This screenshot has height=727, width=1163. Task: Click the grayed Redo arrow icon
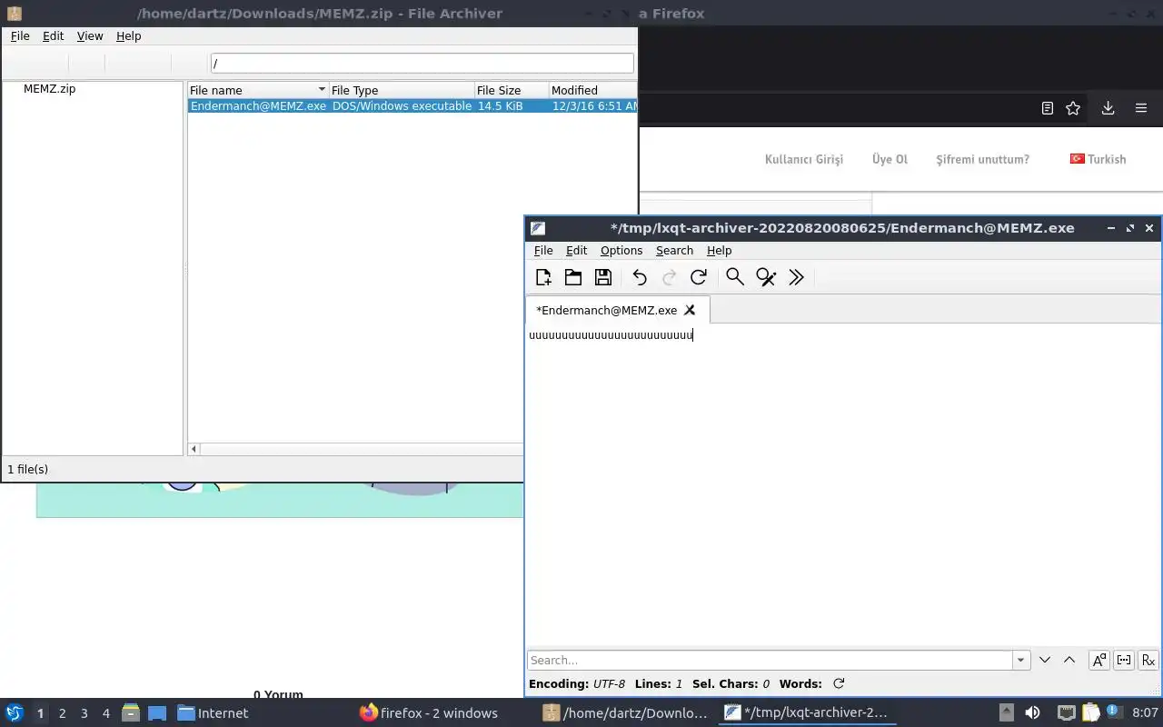click(669, 277)
